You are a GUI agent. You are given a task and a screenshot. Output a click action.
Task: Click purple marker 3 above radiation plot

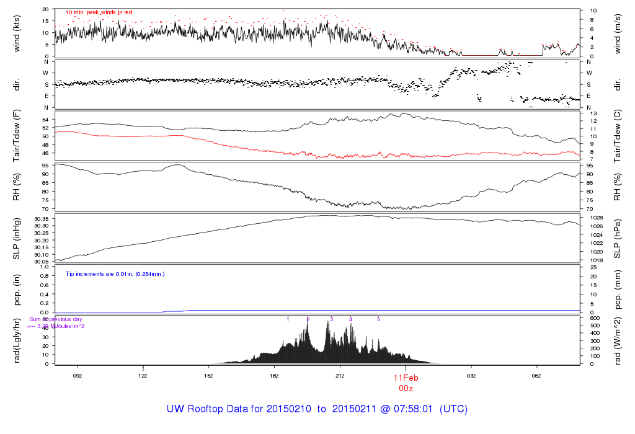coord(332,319)
